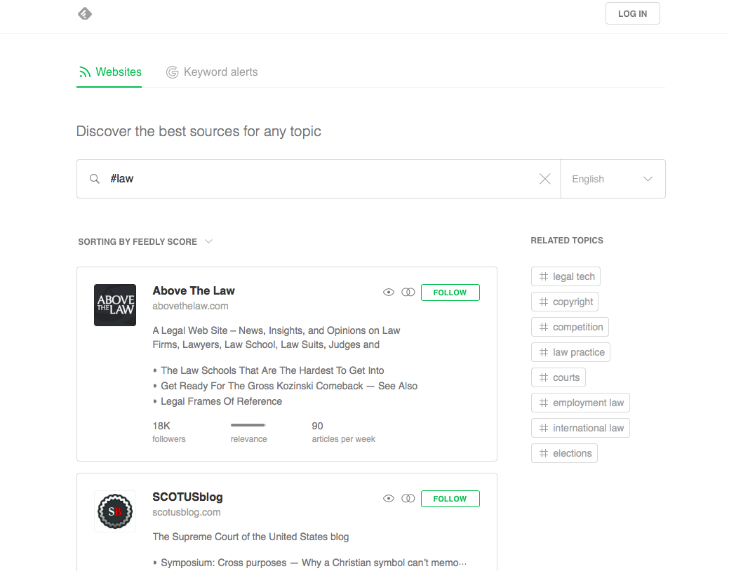Open article The Law Schools Hardest To Get Into
Viewport: 729px width, 571px height.
[x=272, y=370]
